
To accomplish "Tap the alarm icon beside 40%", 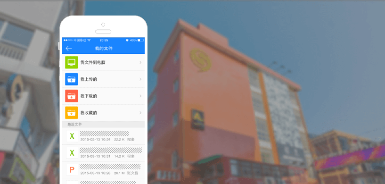I will point(127,40).
